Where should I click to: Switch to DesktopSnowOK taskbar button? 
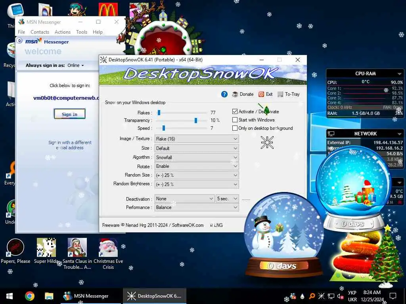tap(155, 296)
